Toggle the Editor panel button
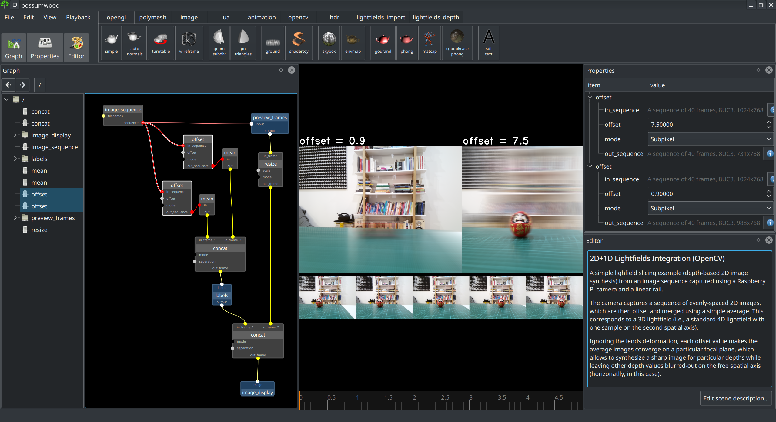Viewport: 776px width, 422px height. click(x=76, y=48)
